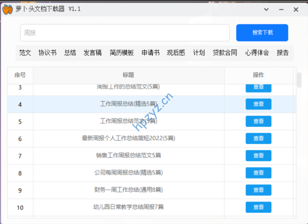
Task: Open the 发言稿 category
Action: click(x=93, y=53)
